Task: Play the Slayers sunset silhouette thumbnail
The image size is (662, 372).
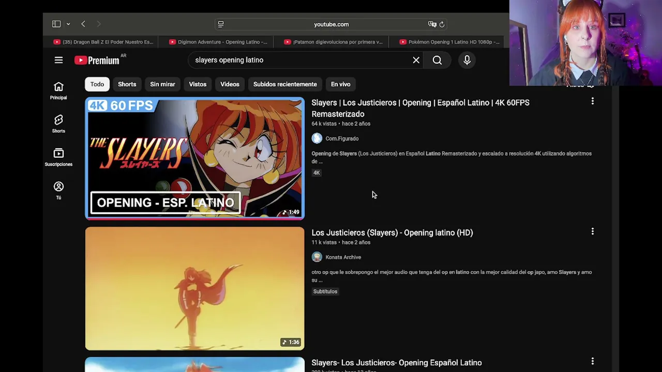Action: (x=195, y=288)
